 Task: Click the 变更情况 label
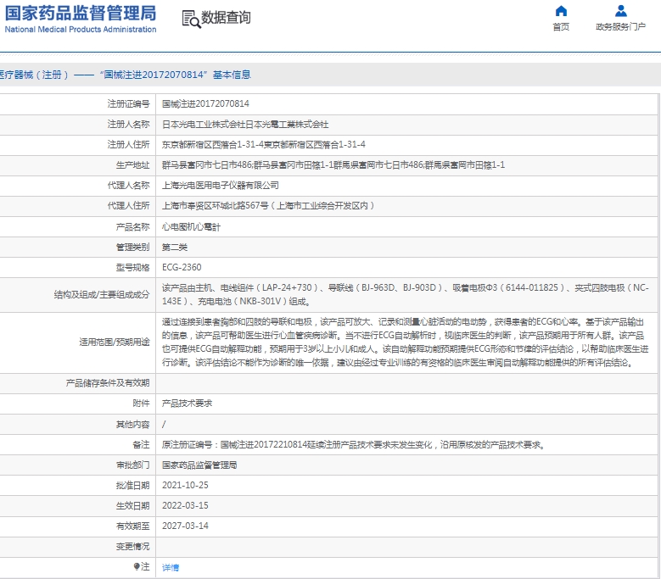coord(132,546)
